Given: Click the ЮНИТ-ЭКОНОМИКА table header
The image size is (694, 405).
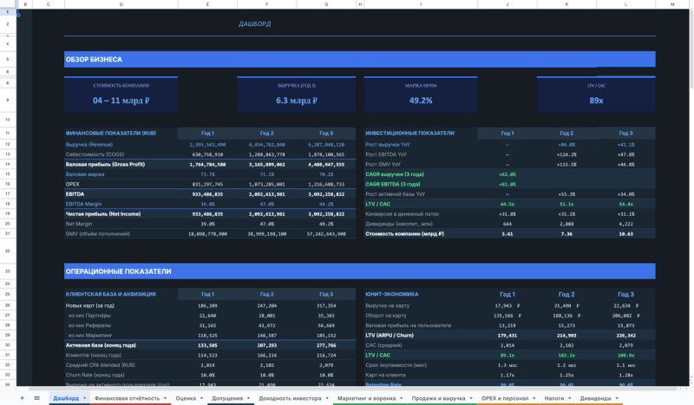Looking at the screenshot, I should (392, 294).
